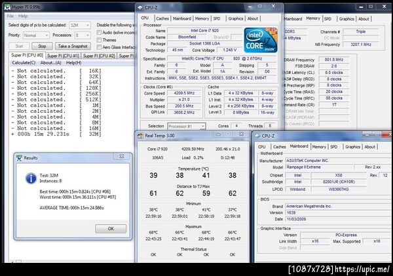Open About tab in front CPU-Z window

[253, 18]
